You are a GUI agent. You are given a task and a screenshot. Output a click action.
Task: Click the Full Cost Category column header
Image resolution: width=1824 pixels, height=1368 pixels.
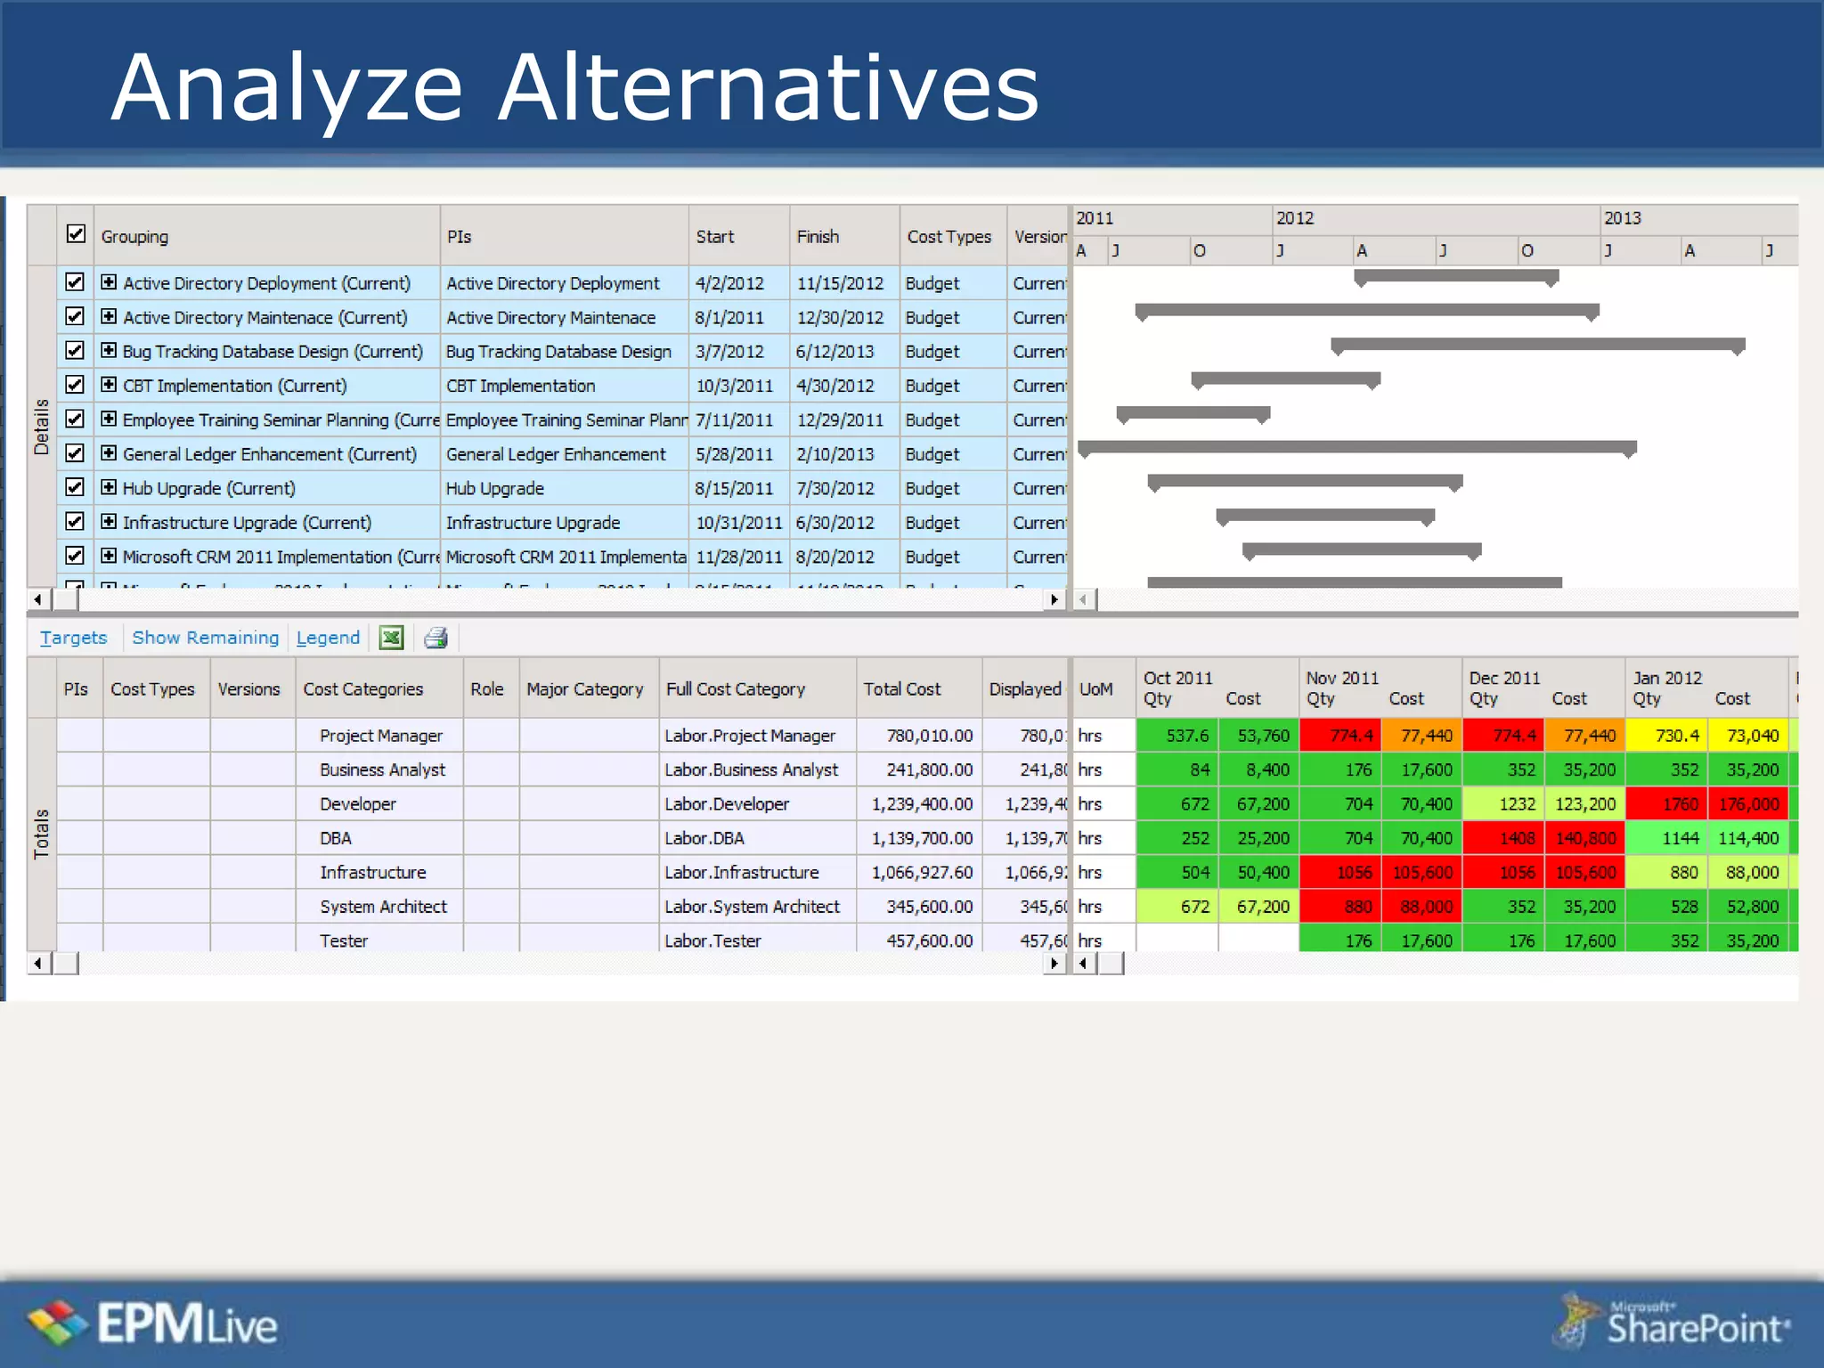758,688
